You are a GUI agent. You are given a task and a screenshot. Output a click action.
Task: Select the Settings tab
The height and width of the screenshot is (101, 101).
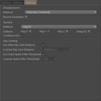click(x=31, y=3)
